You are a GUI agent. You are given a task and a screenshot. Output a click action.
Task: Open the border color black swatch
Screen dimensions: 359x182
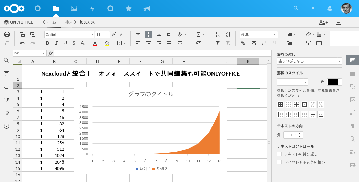[334, 82]
